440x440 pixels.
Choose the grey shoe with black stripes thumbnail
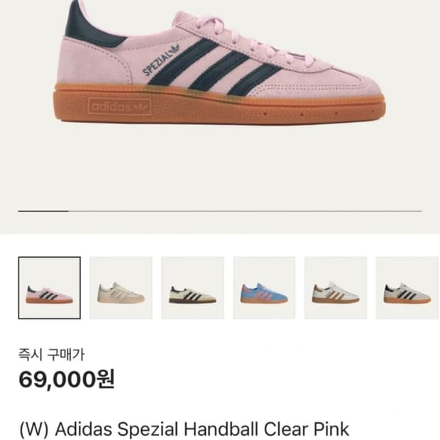pyautogui.click(x=407, y=287)
